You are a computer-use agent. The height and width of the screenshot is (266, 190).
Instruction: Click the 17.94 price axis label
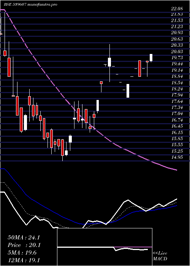coord(177,95)
